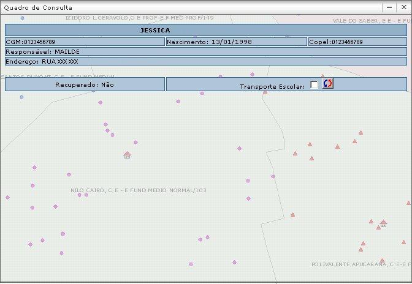Click the blue marker left of Izidoro L. Ceravolo
This screenshot has width=412, height=284.
click(22, 18)
